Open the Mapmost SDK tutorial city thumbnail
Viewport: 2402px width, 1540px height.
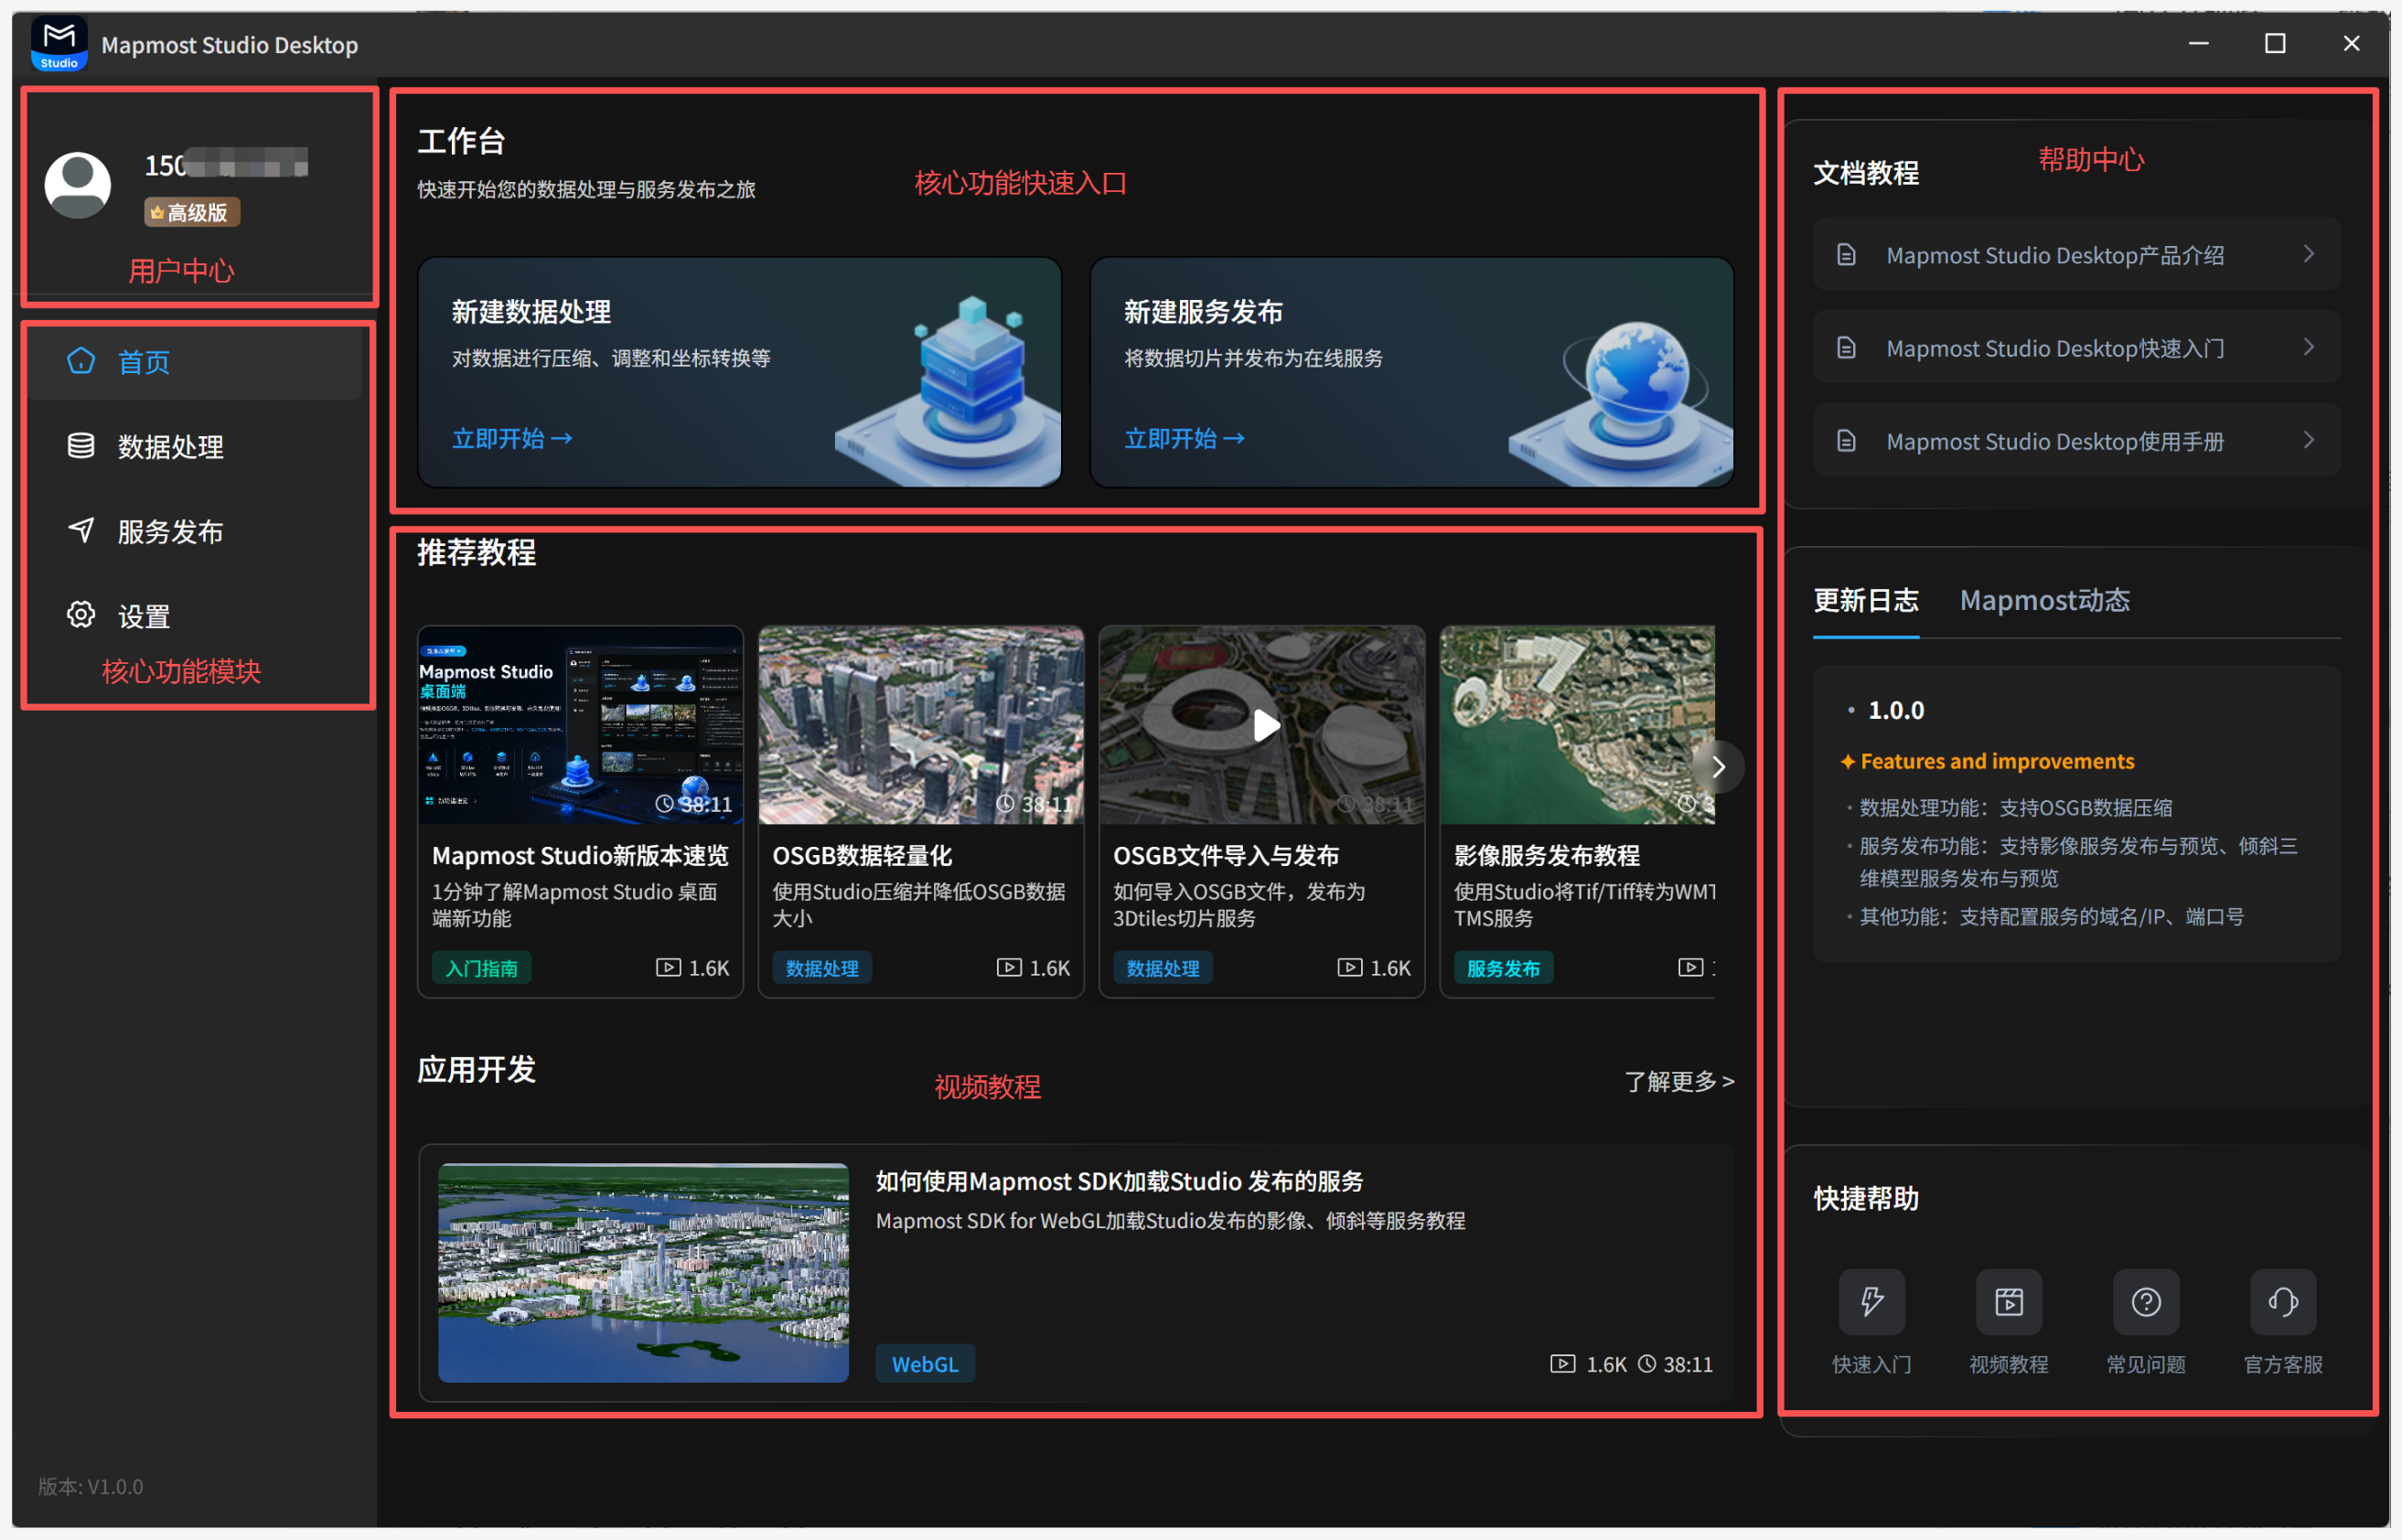(x=644, y=1273)
